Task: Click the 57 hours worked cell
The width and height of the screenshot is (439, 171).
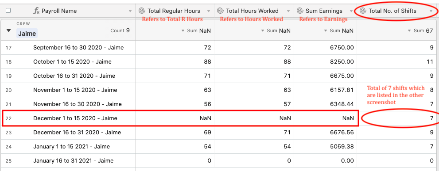Action: pyautogui.click(x=254, y=104)
